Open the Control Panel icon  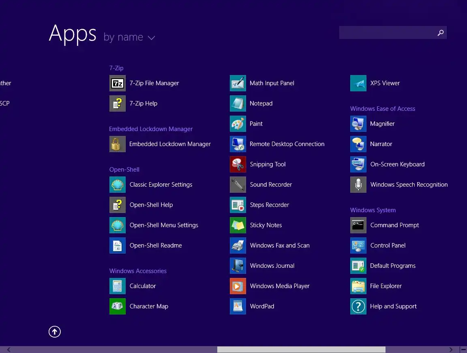pyautogui.click(x=358, y=245)
